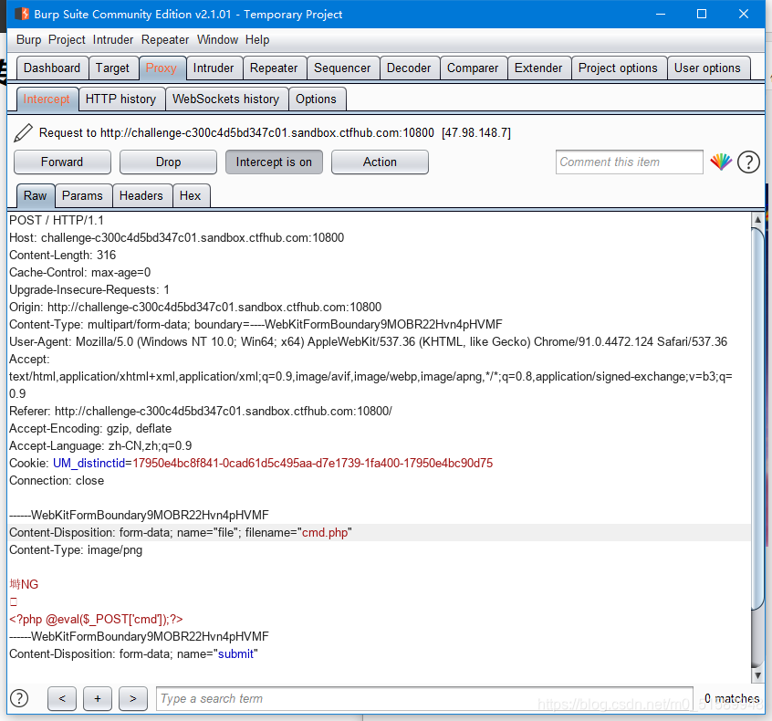Go to next search match with > button
Screen dimensions: 772x721
pyautogui.click(x=133, y=698)
